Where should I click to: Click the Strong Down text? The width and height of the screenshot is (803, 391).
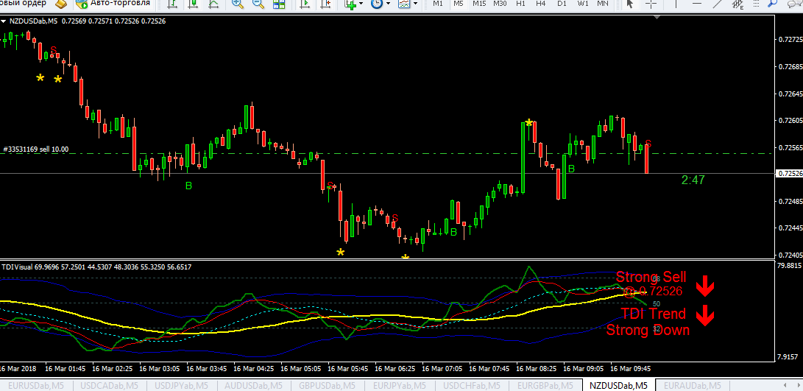648,330
